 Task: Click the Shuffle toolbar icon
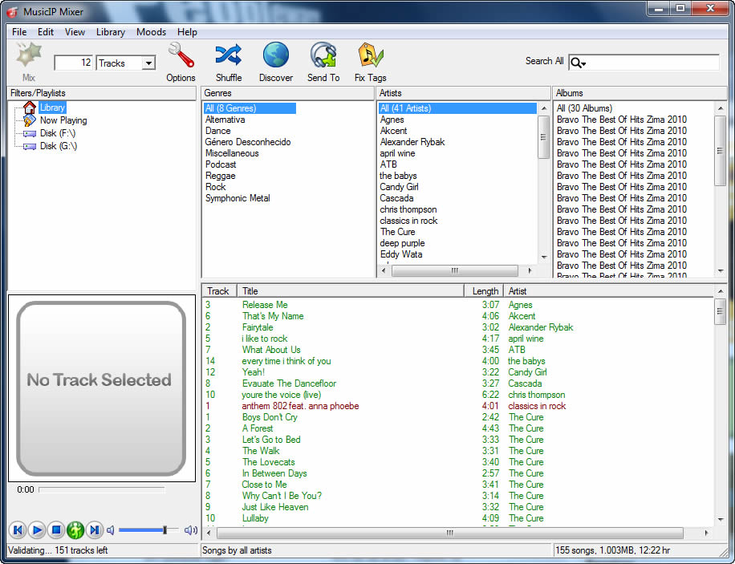tap(228, 56)
